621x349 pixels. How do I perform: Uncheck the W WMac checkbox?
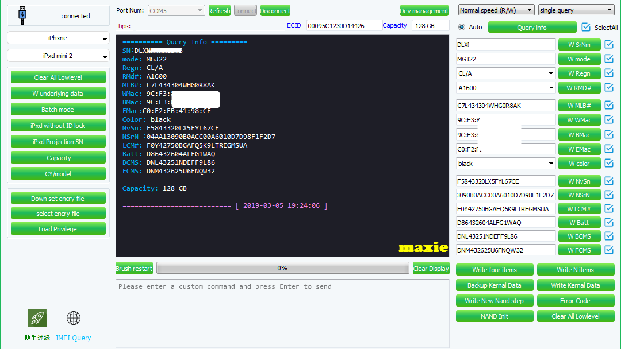tap(609, 120)
